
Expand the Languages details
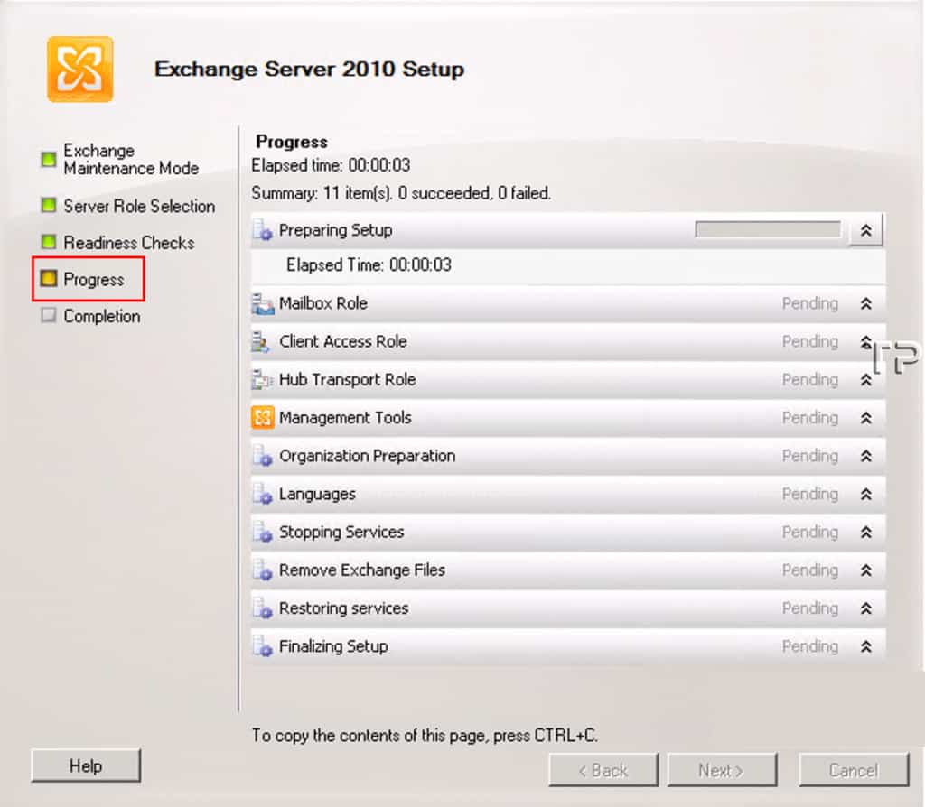click(x=866, y=495)
